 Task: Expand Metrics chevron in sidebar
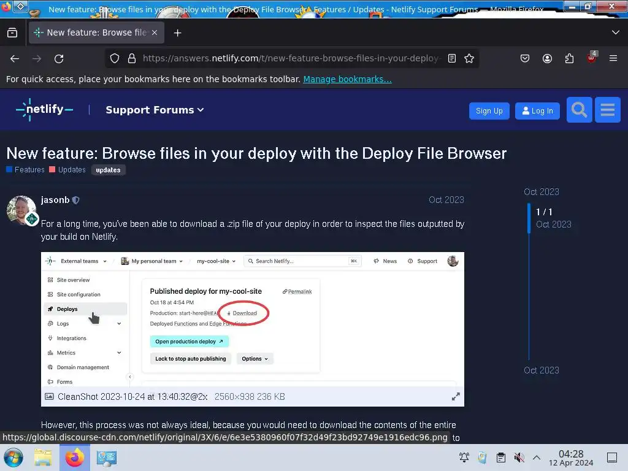coord(119,353)
